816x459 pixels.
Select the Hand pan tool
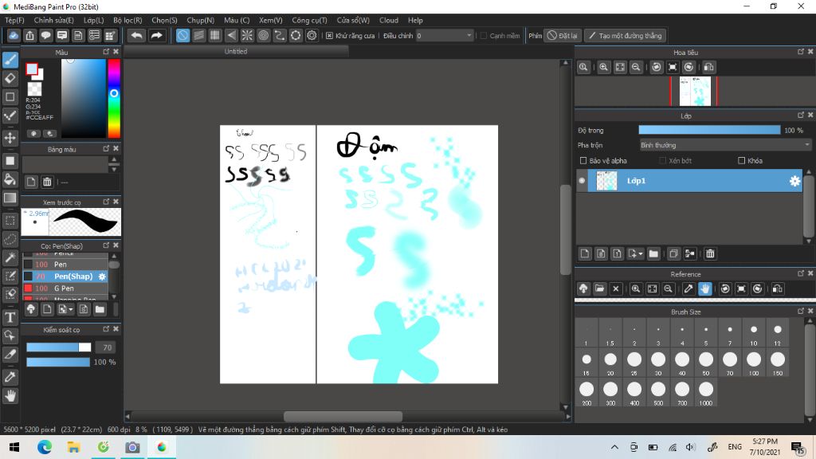click(x=10, y=397)
